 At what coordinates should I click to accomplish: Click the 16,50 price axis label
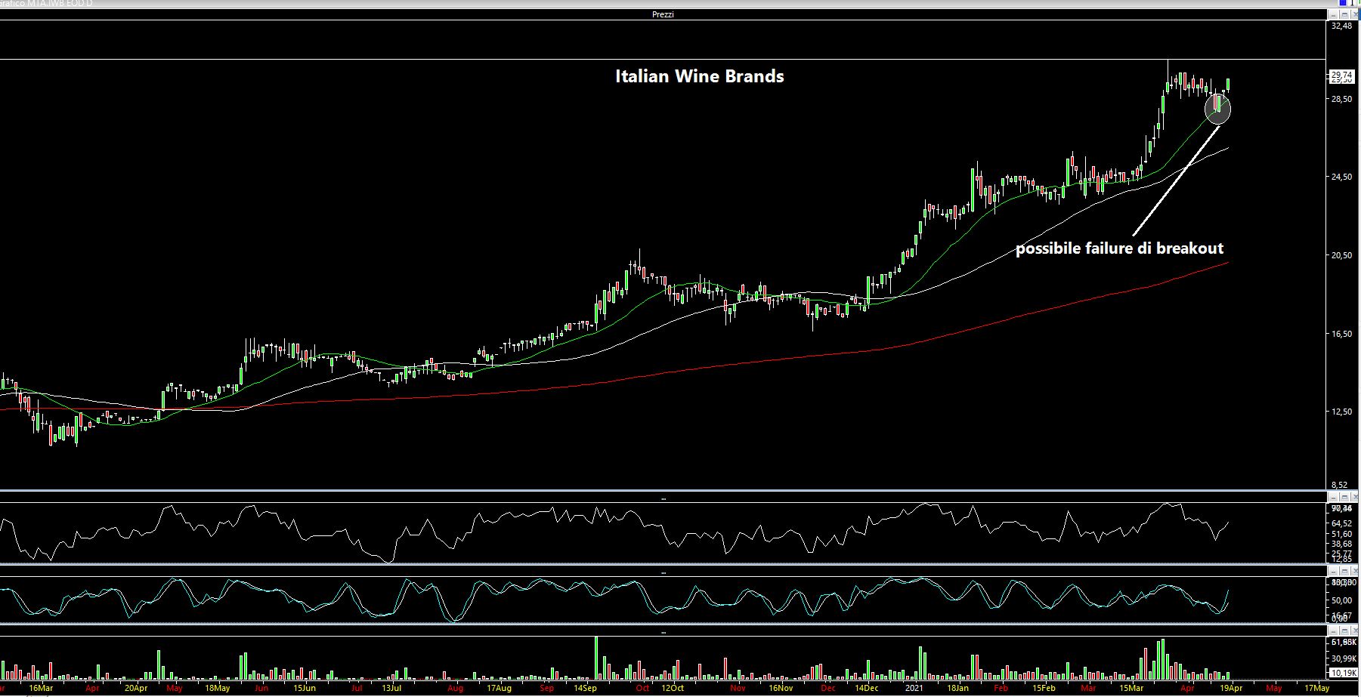click(1341, 334)
